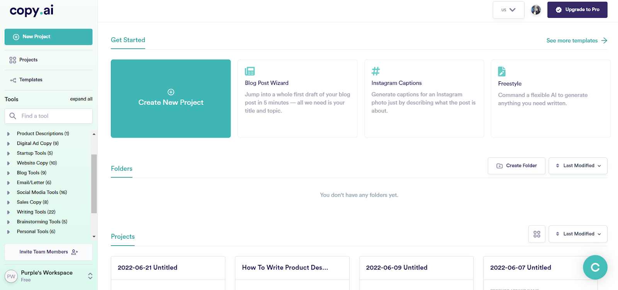Click the Freestyle document icon

(502, 71)
